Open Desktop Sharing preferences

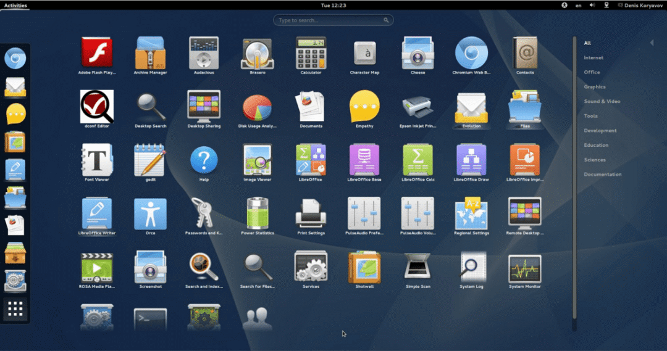click(x=204, y=109)
